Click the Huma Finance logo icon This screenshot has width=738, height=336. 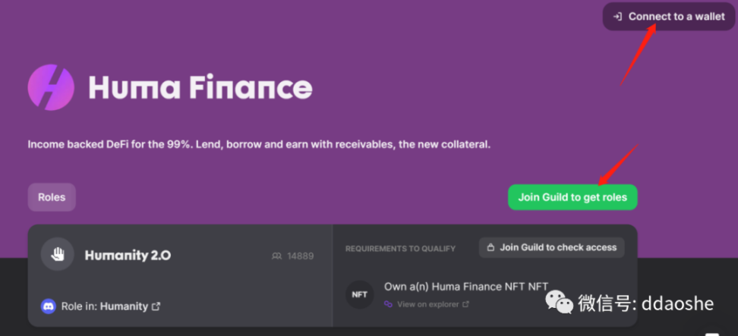point(51,88)
